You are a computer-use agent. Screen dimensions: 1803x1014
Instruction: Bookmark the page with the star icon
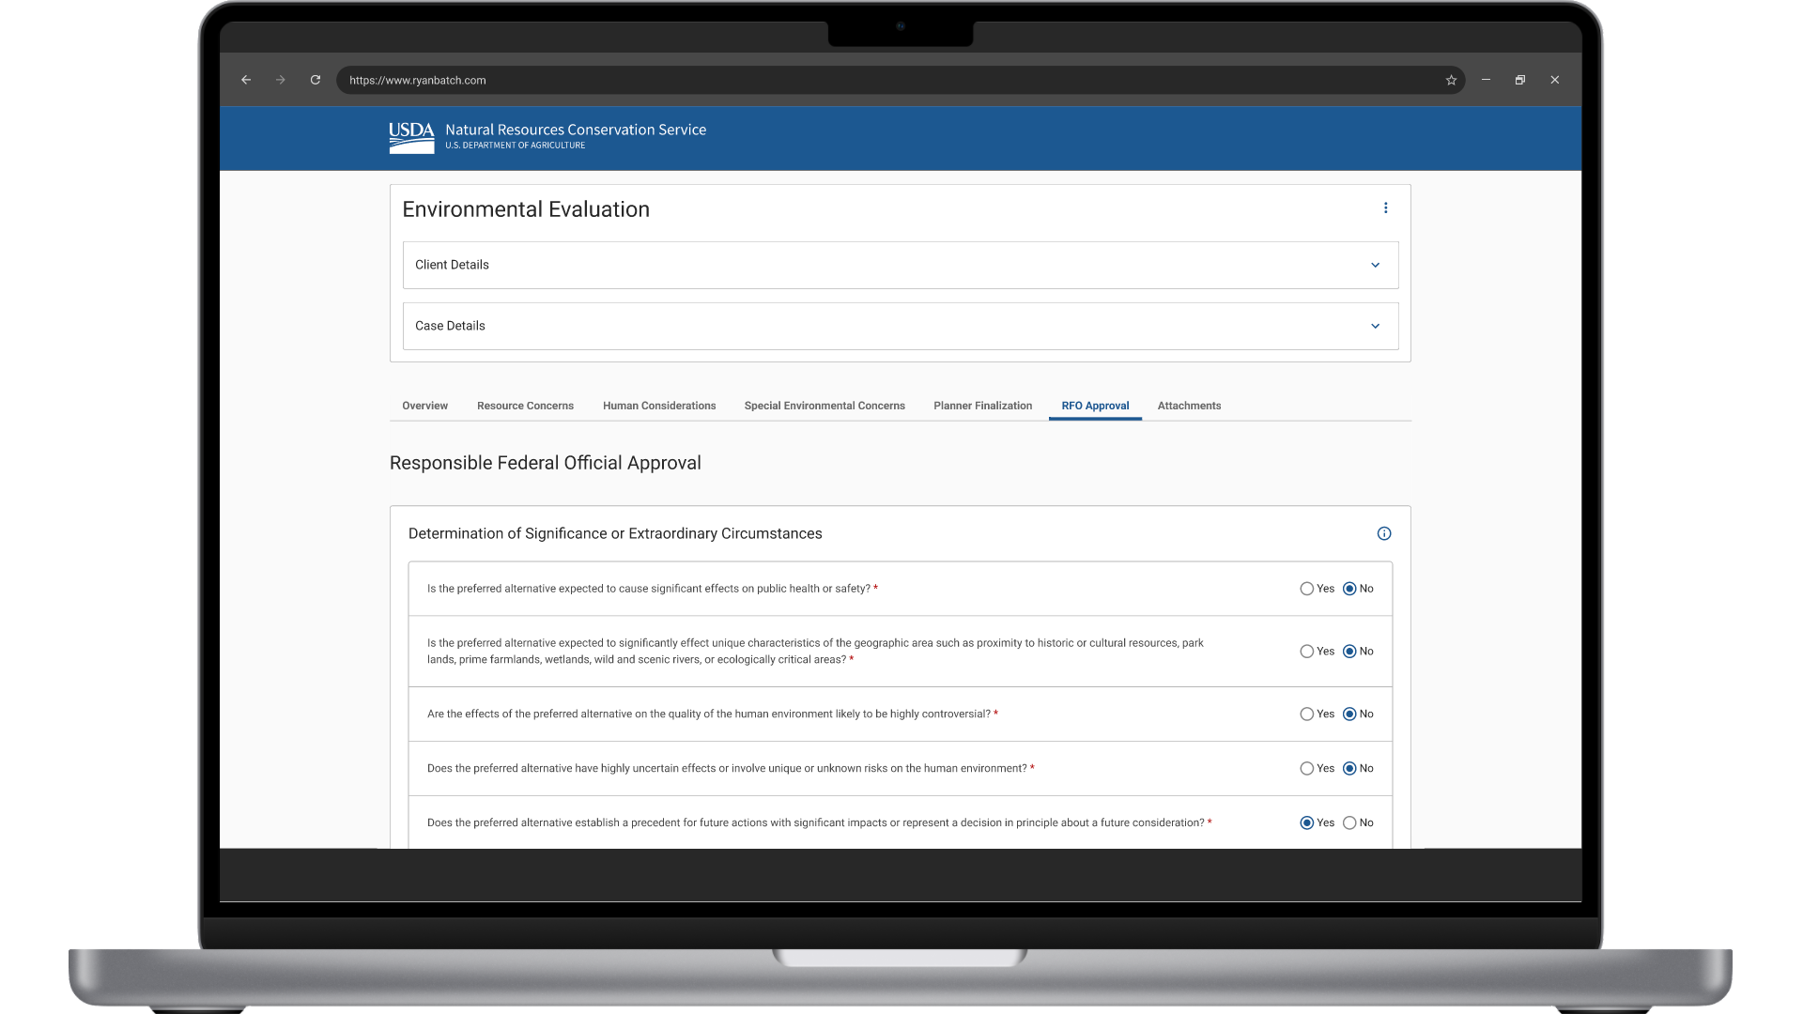tap(1451, 80)
